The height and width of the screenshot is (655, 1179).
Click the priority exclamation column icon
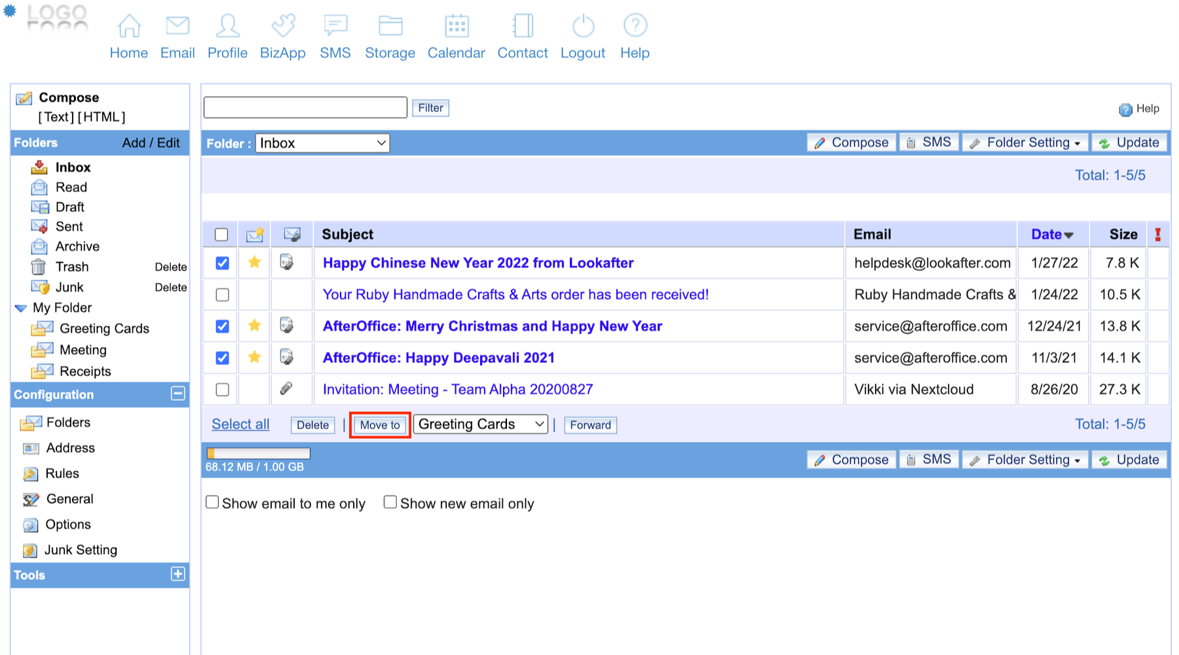tap(1158, 234)
